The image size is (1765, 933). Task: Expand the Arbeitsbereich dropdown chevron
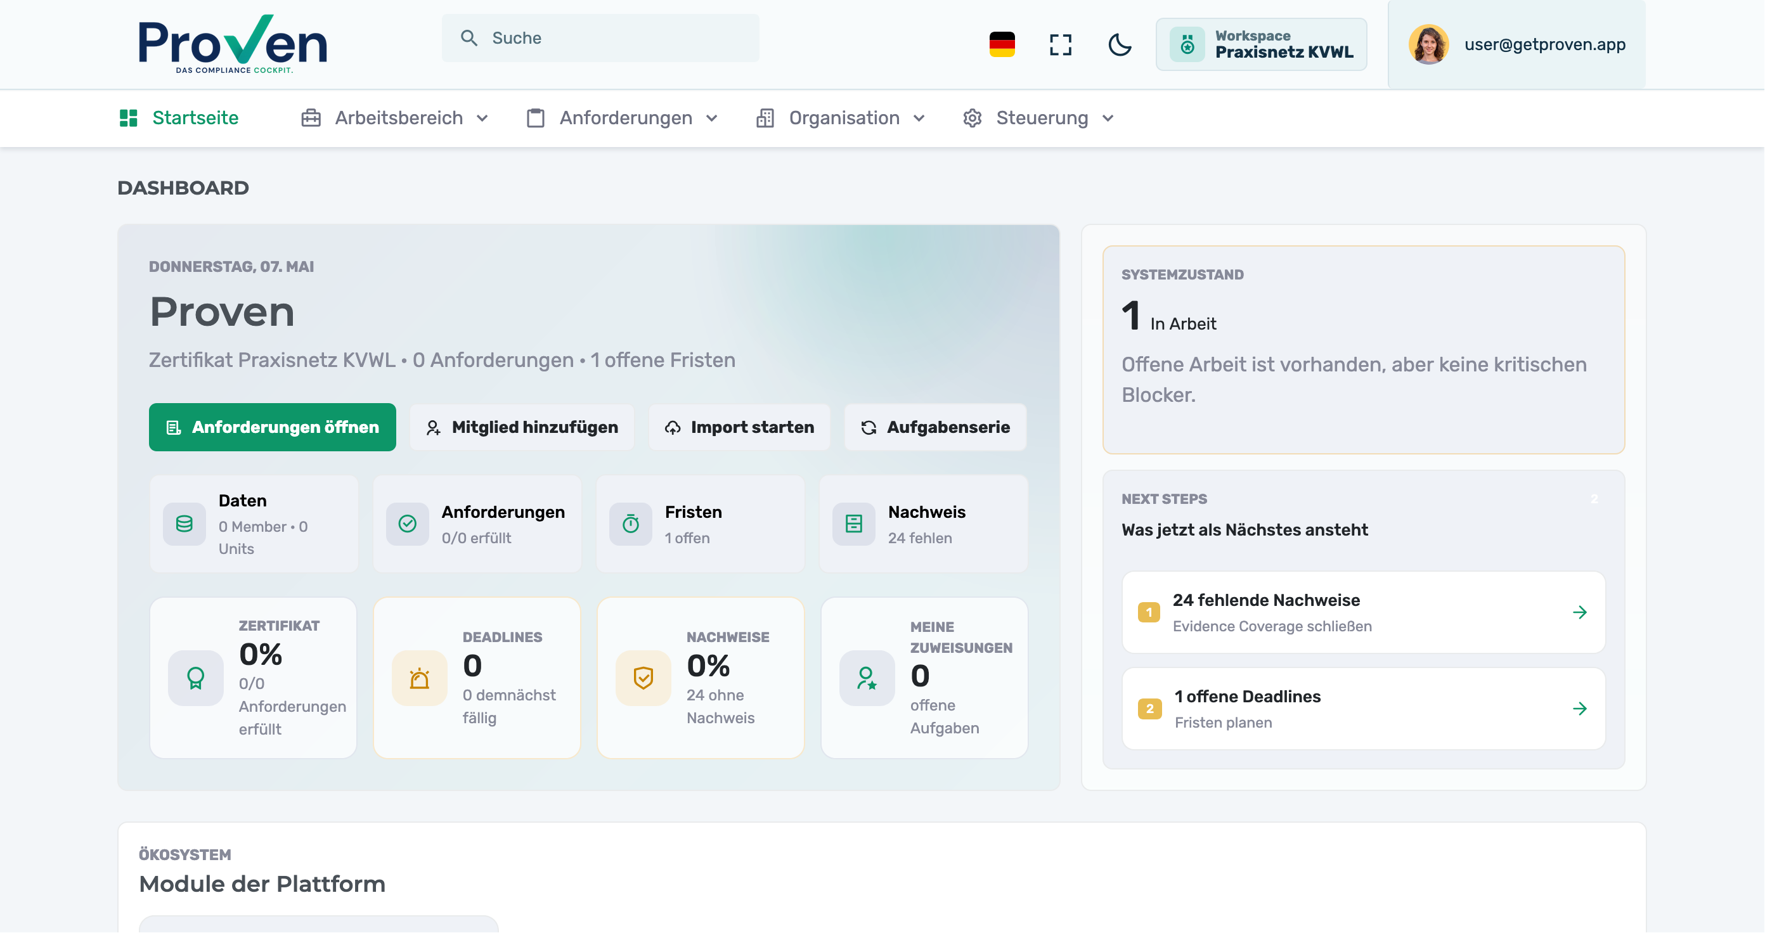click(482, 119)
